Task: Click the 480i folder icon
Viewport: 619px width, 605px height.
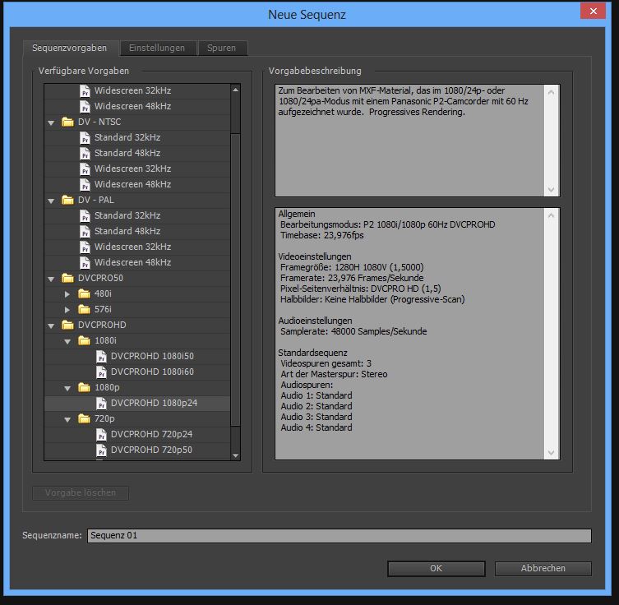Action: (84, 293)
